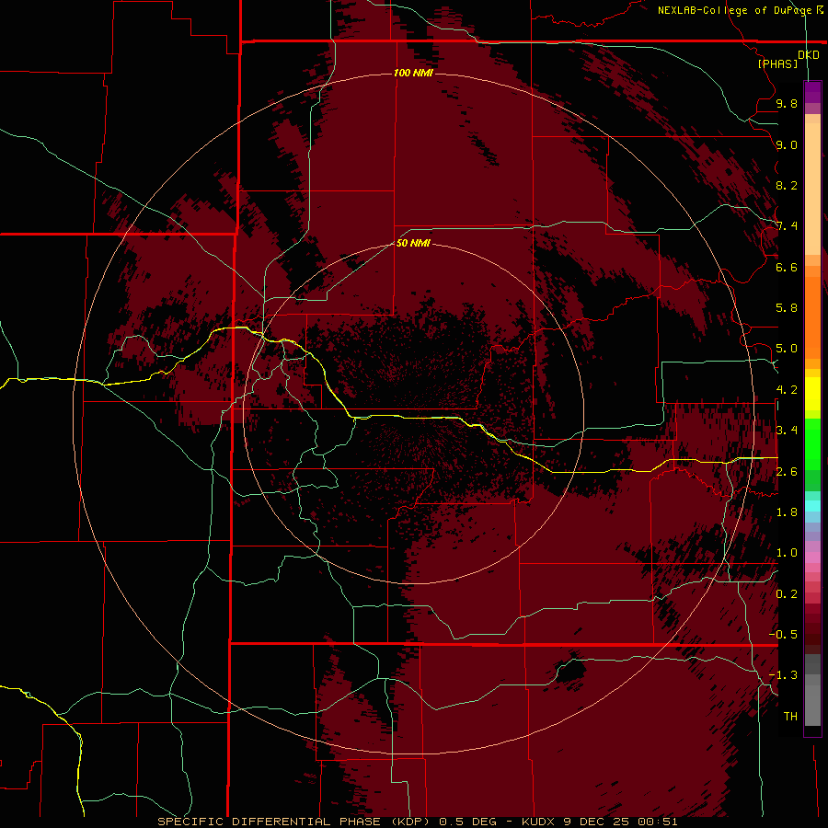This screenshot has height=828, width=828.
Task: Click the 1.0 scale label
Action: (x=787, y=553)
